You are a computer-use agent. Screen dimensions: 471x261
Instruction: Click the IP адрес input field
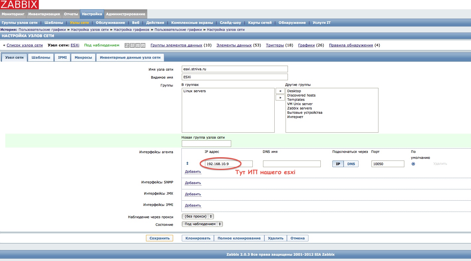tap(228, 164)
